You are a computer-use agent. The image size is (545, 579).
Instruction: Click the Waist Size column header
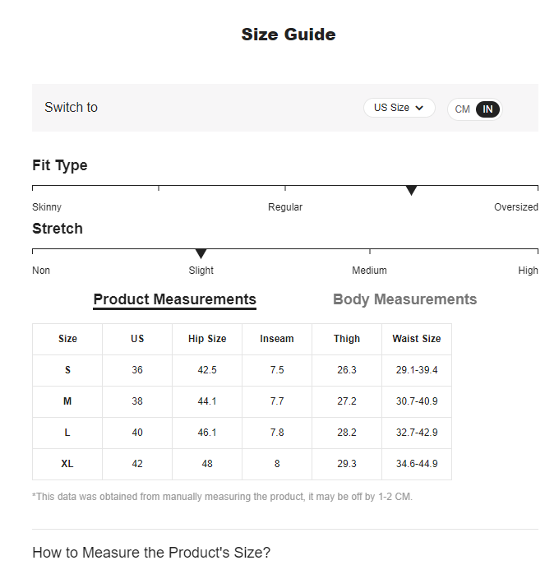[417, 339]
